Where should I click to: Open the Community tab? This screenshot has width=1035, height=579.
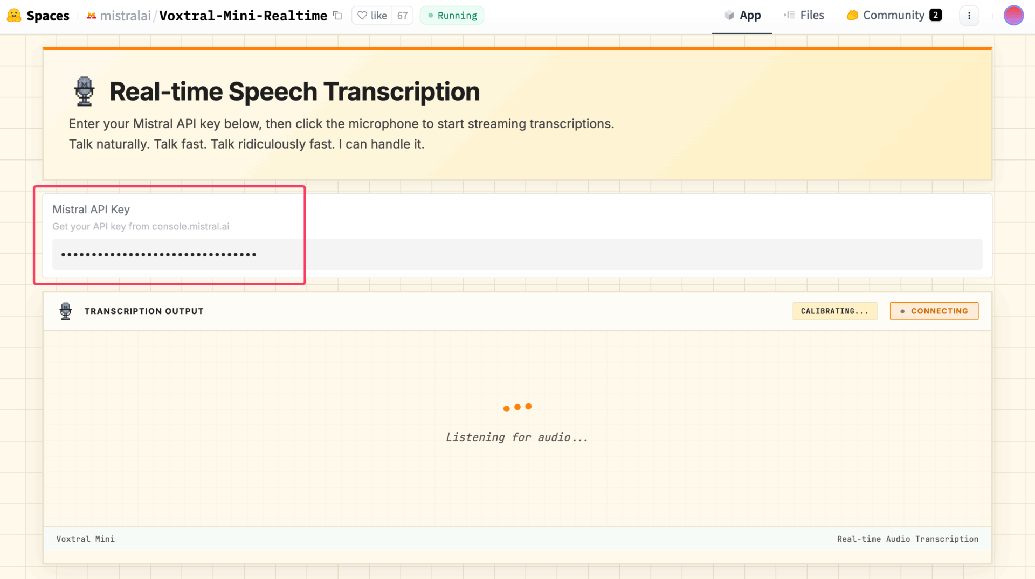[x=894, y=16]
